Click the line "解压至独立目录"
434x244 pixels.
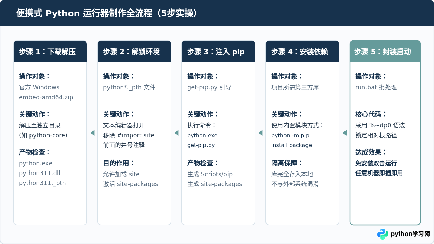40,125
